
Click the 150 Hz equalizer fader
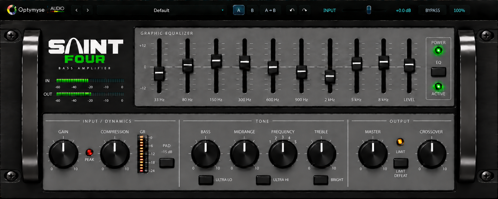(x=216, y=61)
